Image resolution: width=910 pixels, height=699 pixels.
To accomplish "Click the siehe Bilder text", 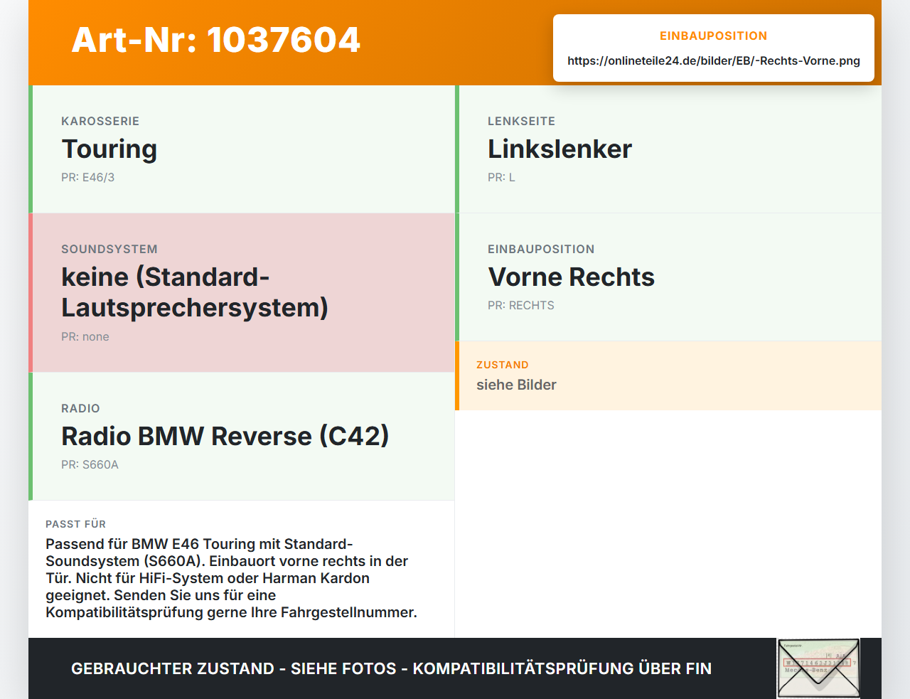I will click(516, 385).
